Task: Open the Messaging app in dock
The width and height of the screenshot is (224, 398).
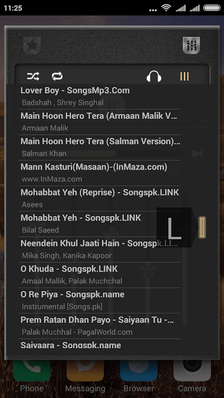Action: pyautogui.click(x=85, y=378)
